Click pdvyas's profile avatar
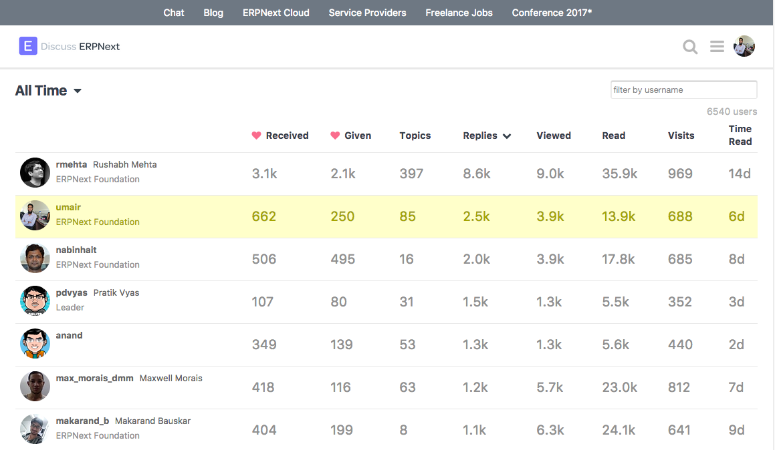The width and height of the screenshot is (775, 450). point(35,300)
